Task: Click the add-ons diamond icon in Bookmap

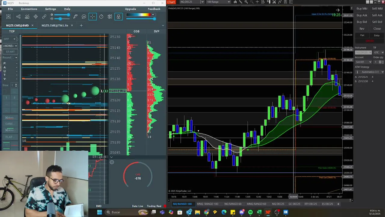Action: (x=36, y=17)
